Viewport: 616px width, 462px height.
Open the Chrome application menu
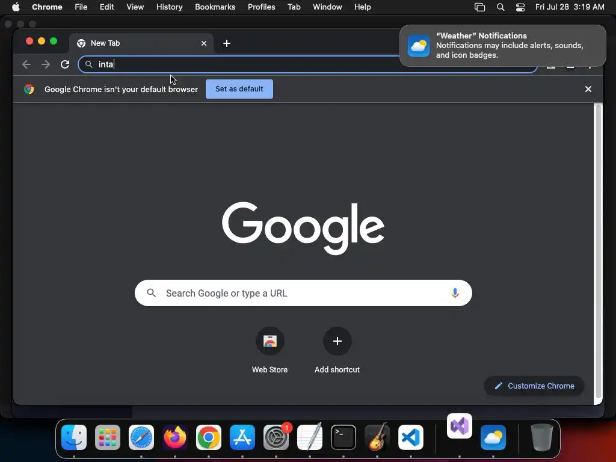(47, 7)
